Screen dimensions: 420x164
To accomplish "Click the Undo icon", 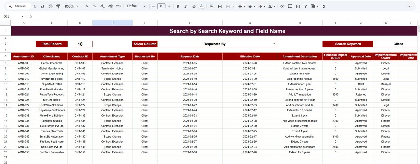I will [x=35, y=6].
